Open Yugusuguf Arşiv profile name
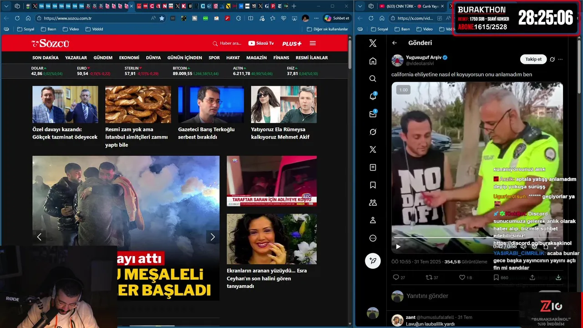The image size is (583, 328). tap(423, 57)
